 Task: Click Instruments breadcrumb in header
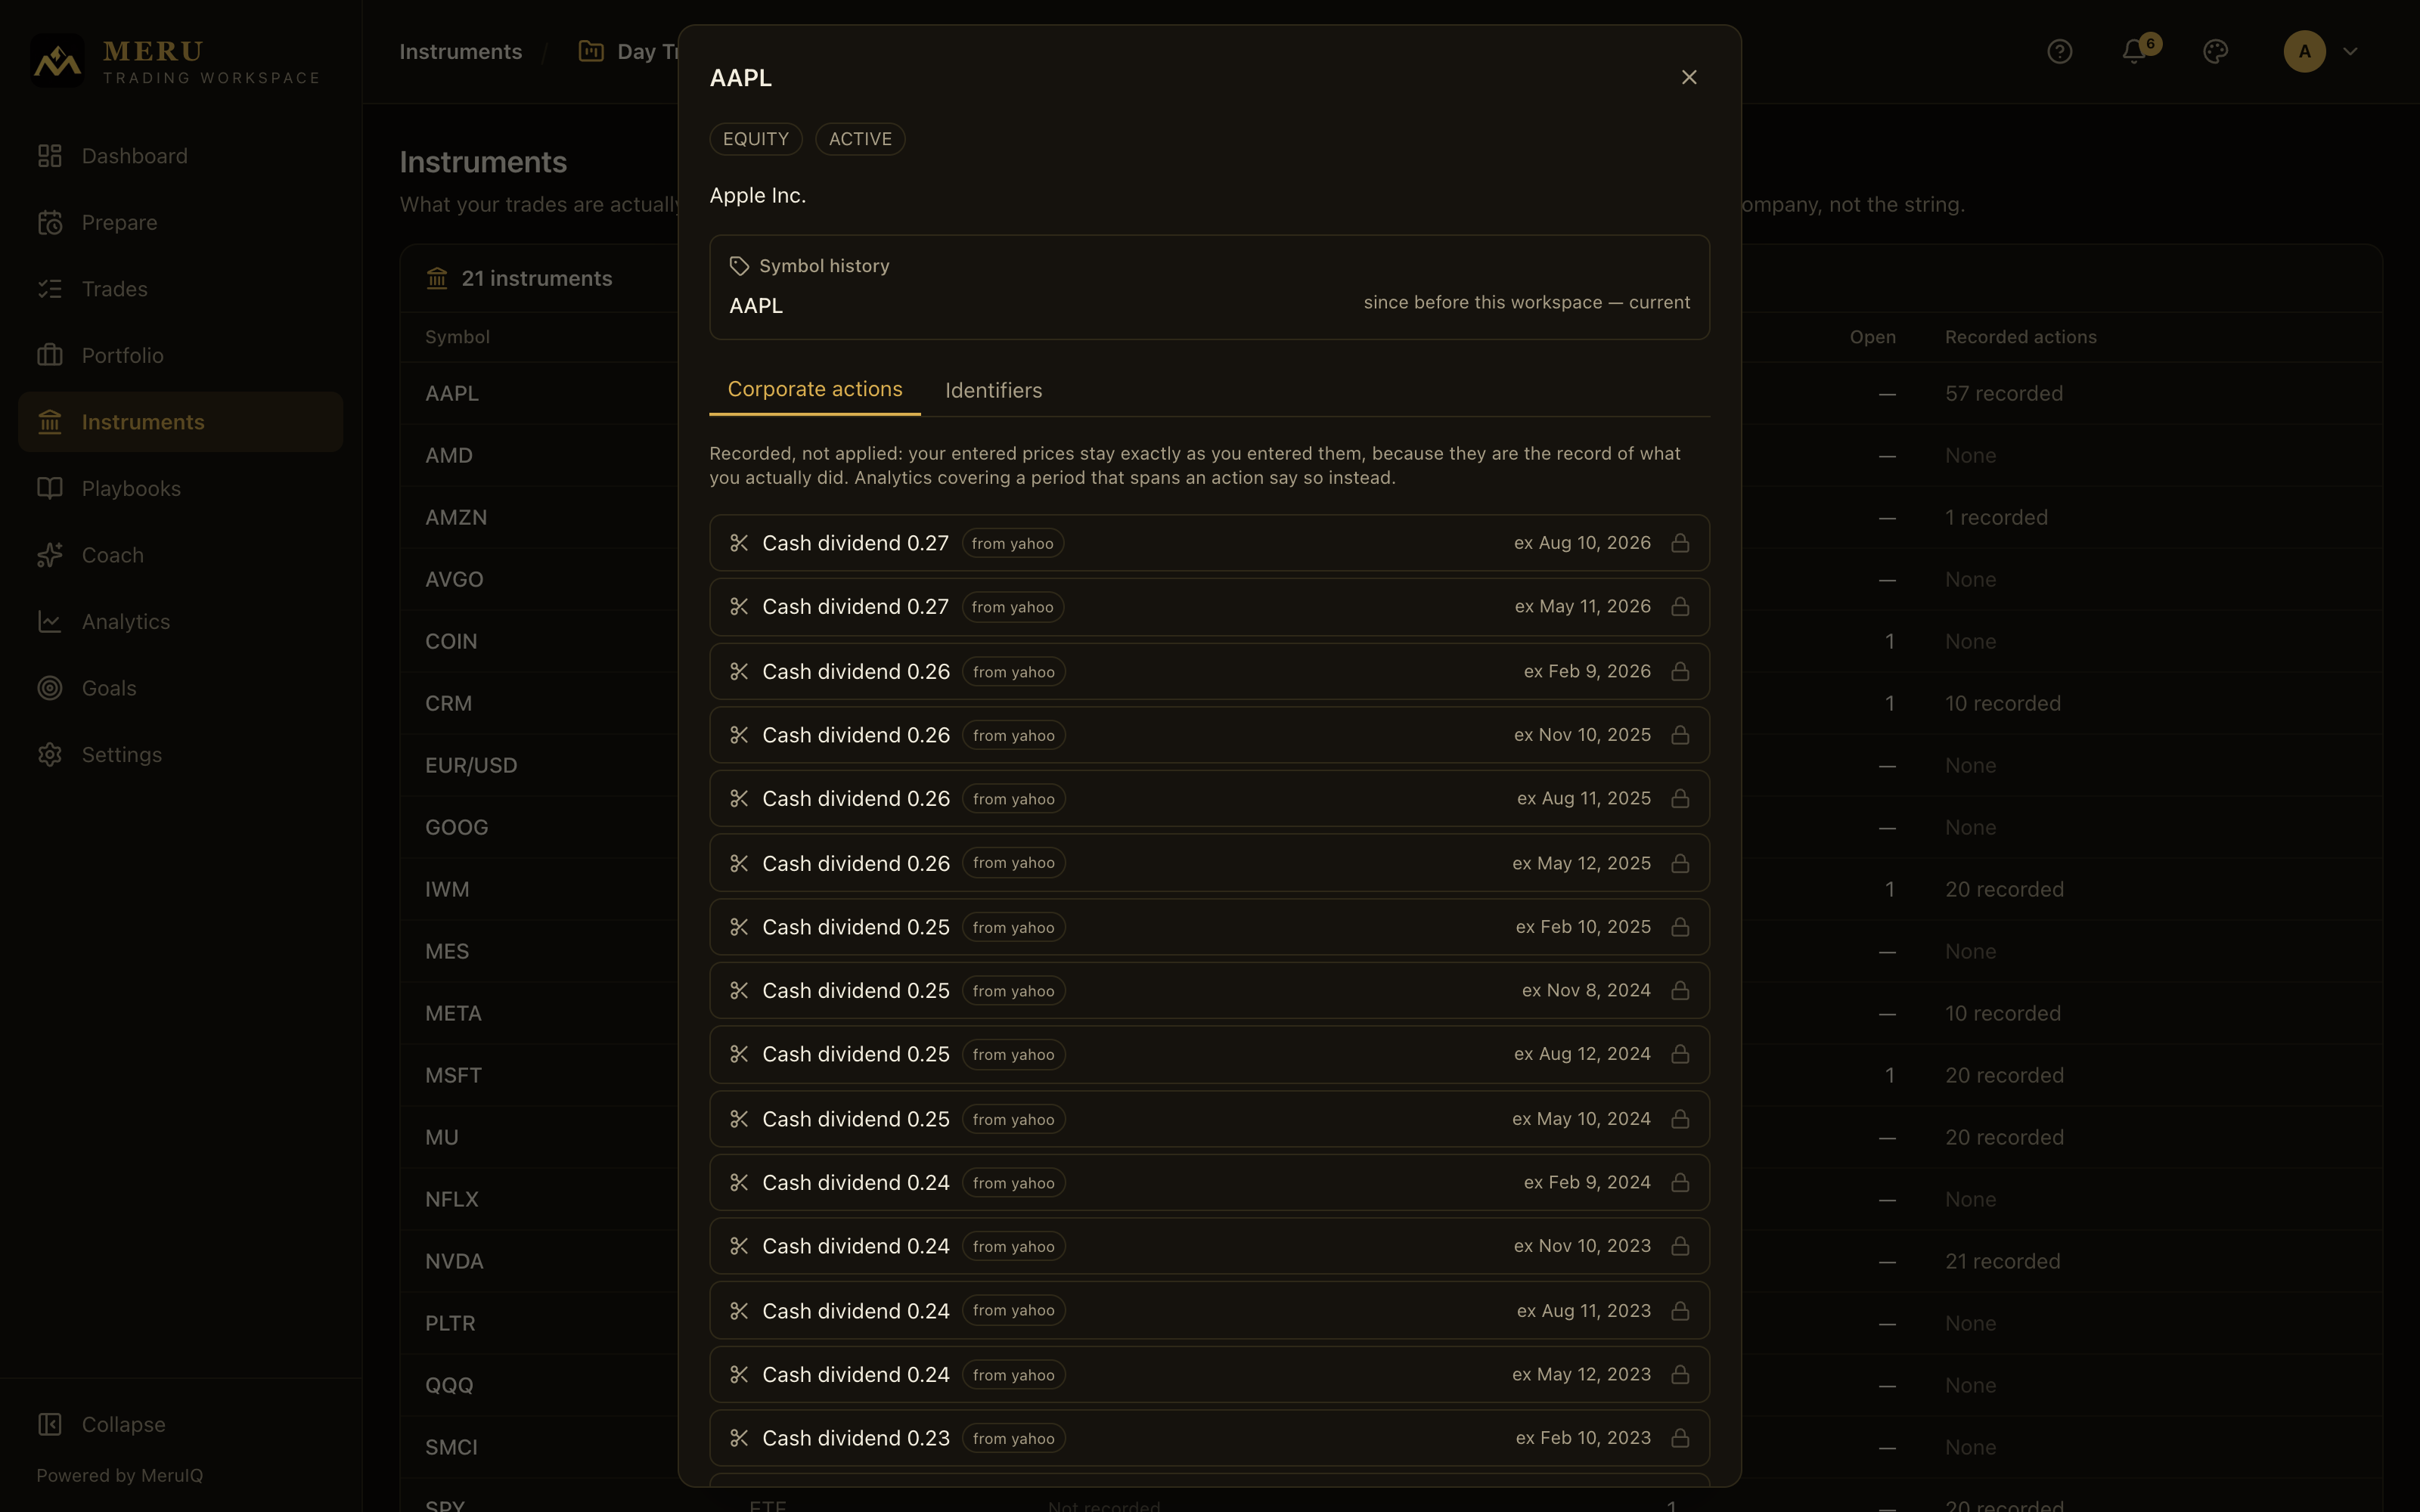[460, 51]
